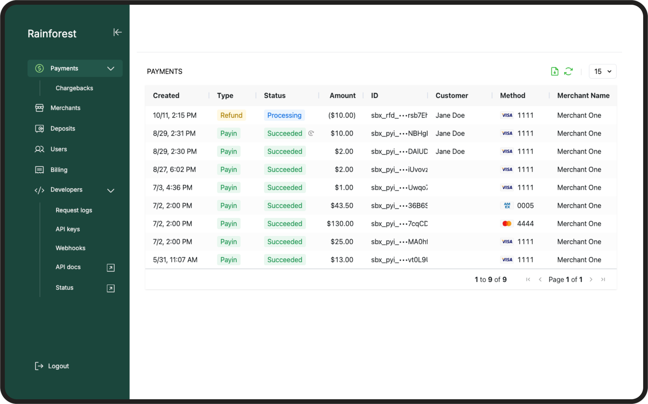Open the Deposits page
Image resolution: width=648 pixels, height=404 pixels.
(x=63, y=129)
